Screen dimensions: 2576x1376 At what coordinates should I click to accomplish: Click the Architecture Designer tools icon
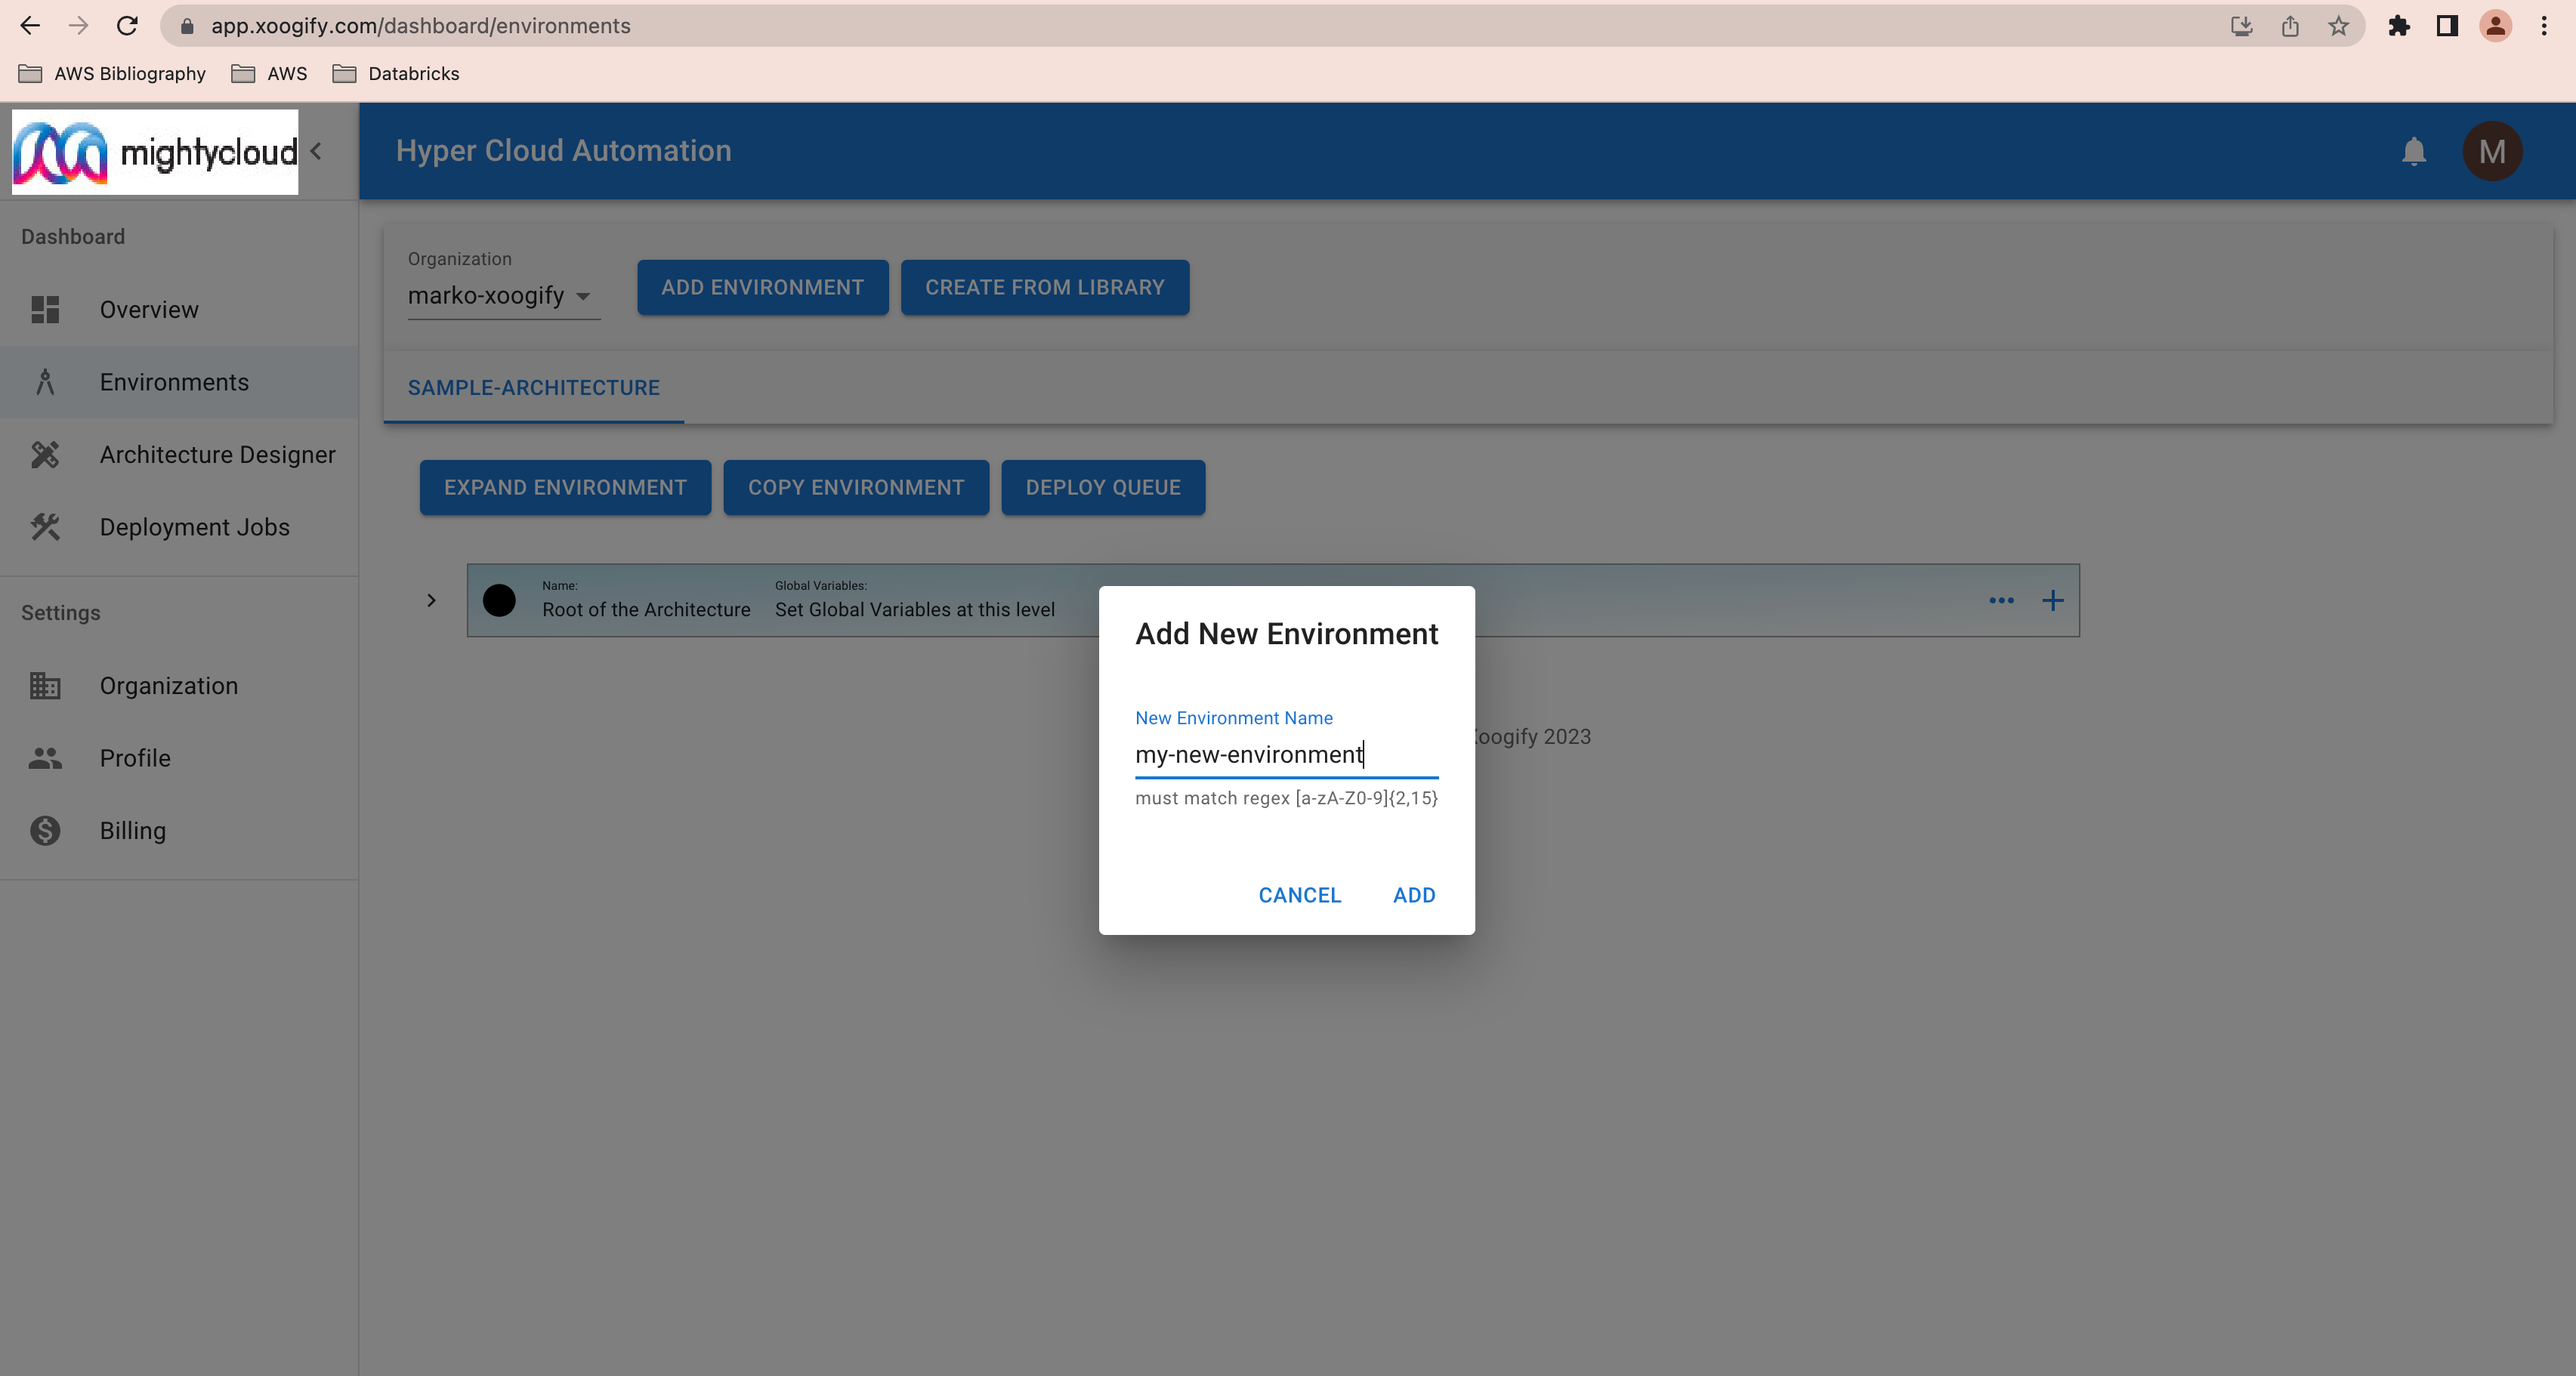point(45,455)
